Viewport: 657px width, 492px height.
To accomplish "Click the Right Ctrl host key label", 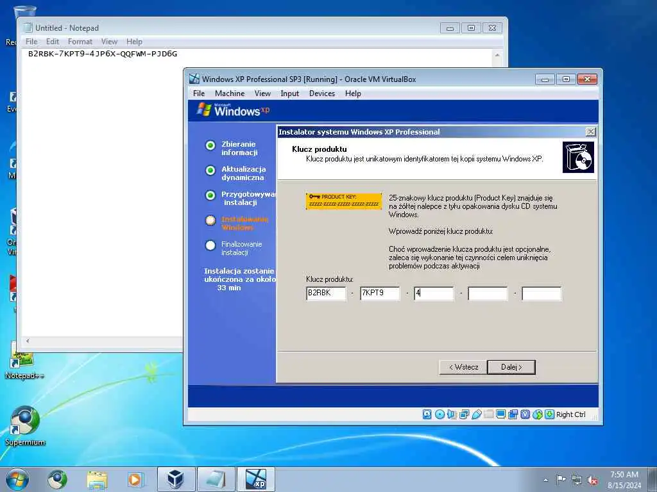I will tap(570, 414).
